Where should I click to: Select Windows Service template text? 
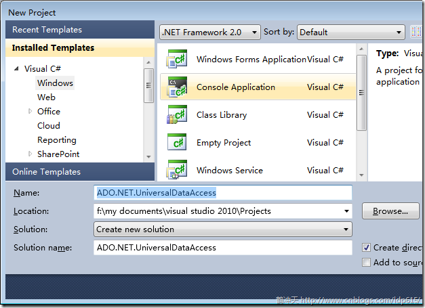pos(230,170)
